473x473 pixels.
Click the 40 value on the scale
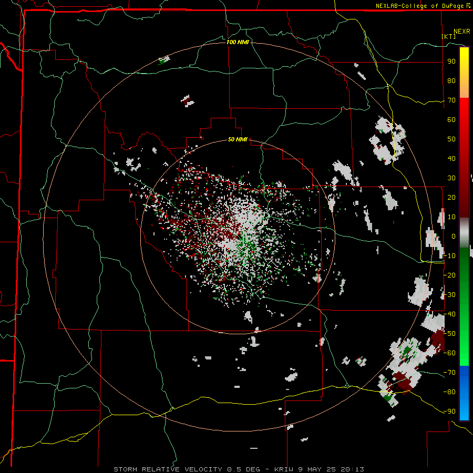coord(451,158)
